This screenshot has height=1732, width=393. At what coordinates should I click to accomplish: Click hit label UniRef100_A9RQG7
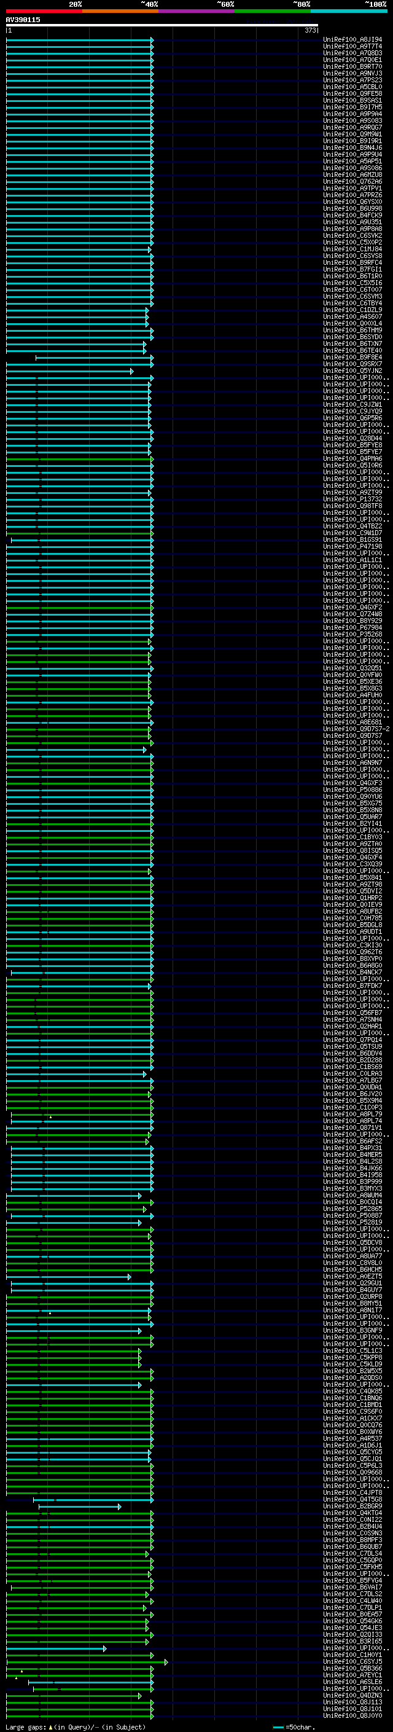tap(352, 128)
